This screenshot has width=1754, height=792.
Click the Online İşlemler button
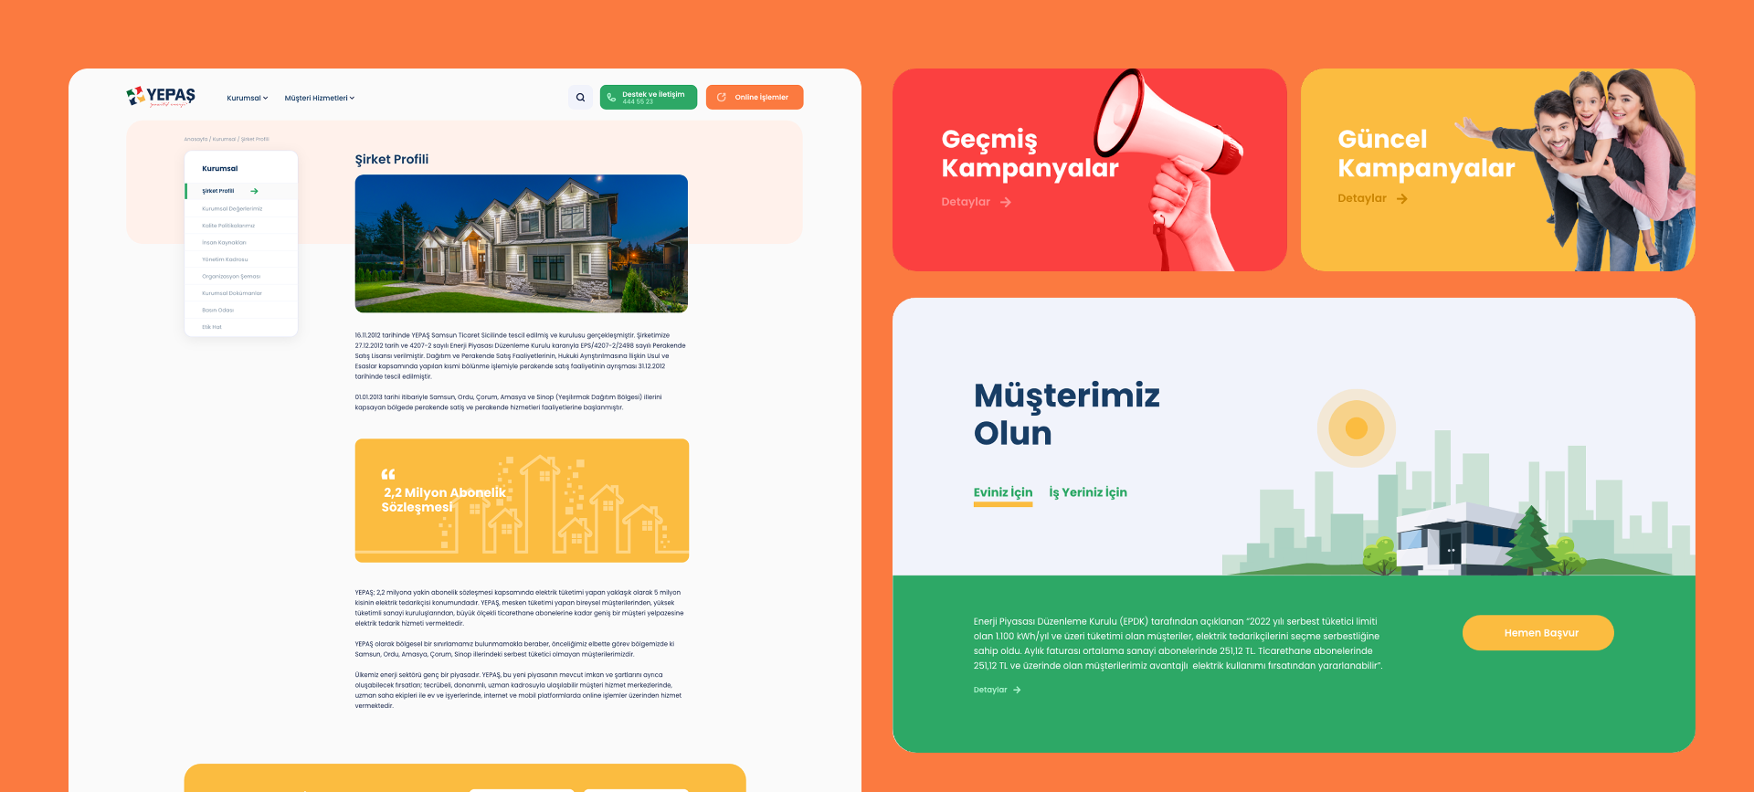[x=755, y=98]
